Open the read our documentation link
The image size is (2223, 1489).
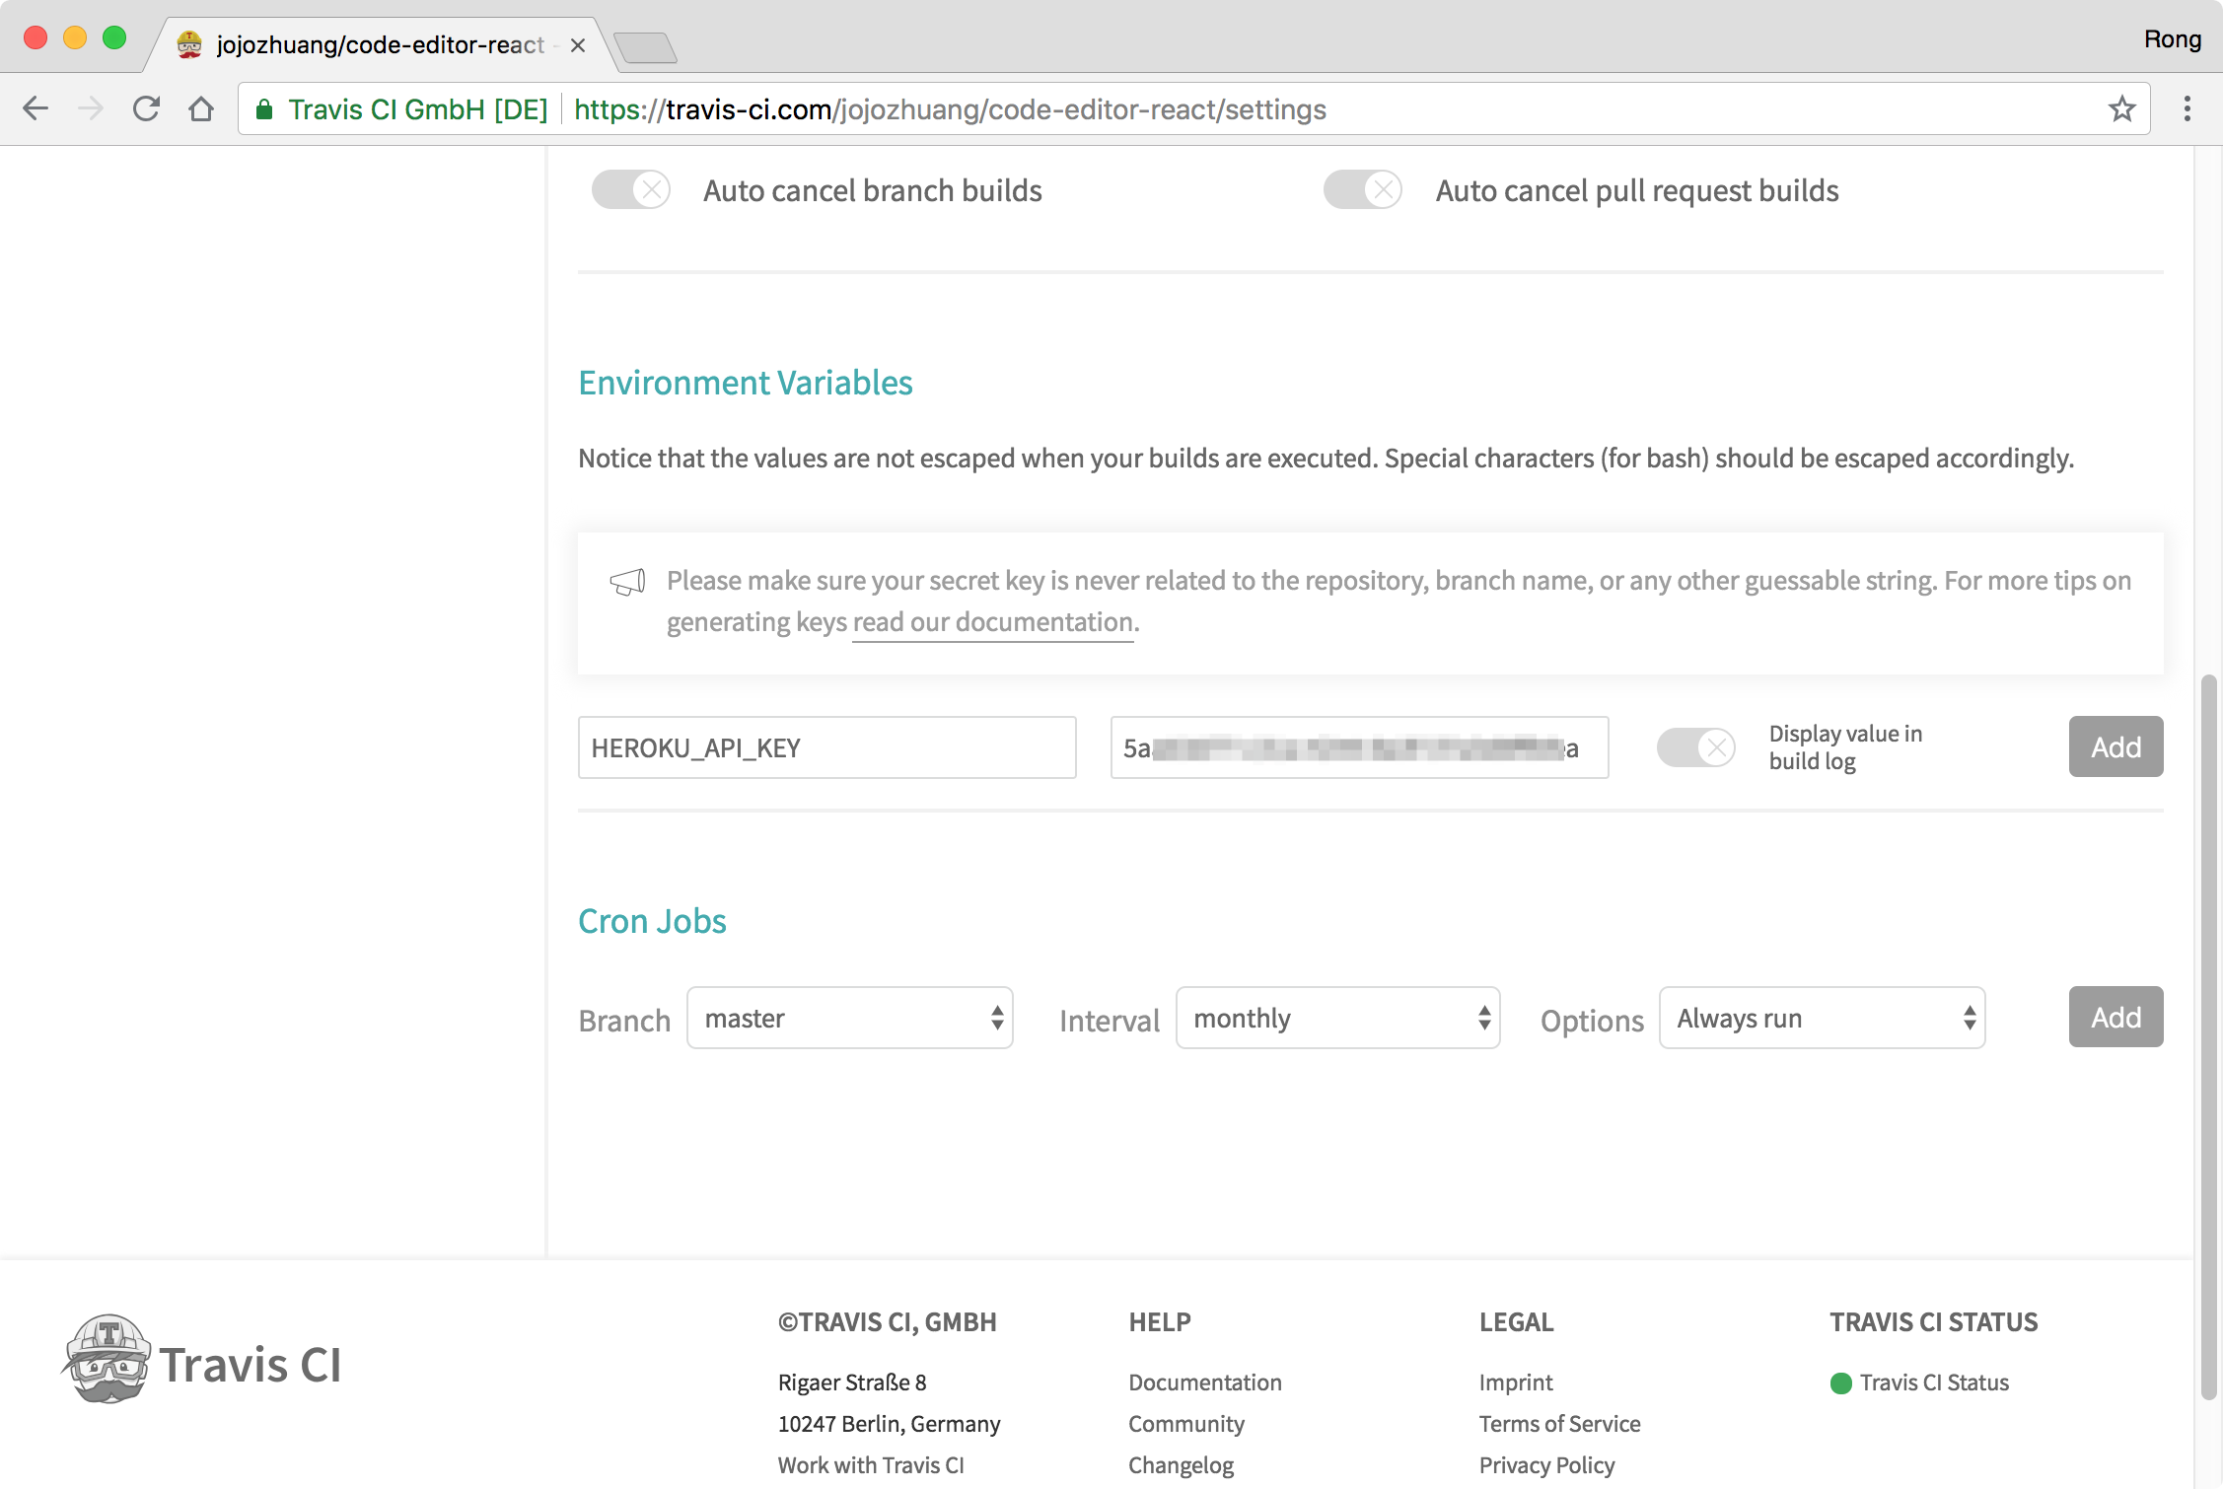point(993,622)
